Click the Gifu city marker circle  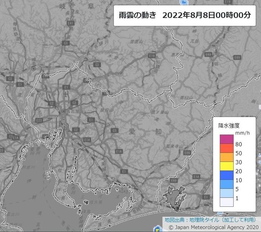pyautogui.click(x=34, y=68)
